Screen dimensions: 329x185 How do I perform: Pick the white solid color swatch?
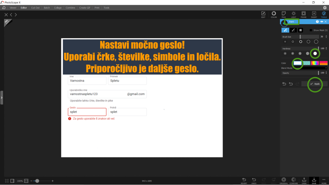point(298,63)
